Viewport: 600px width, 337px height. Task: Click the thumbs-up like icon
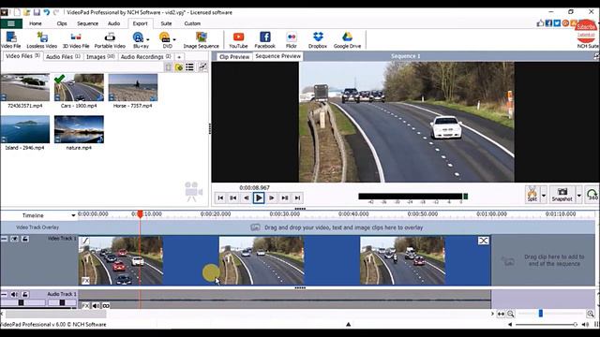pos(540,23)
